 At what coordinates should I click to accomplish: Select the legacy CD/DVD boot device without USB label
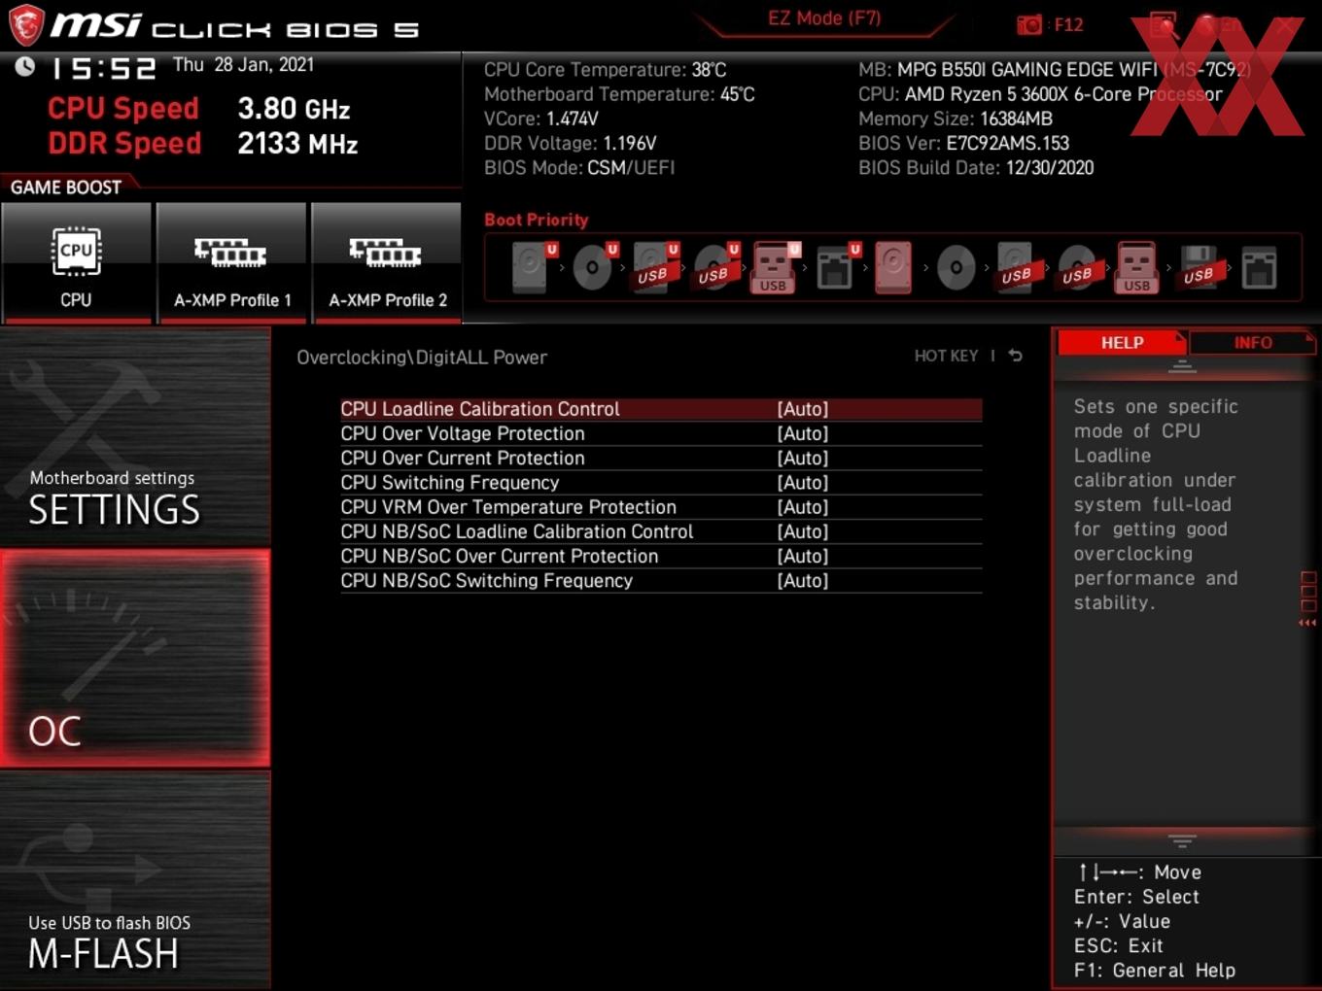coord(956,267)
